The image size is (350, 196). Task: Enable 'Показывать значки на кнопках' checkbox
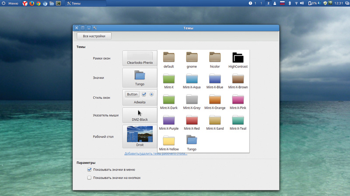tap(89, 178)
